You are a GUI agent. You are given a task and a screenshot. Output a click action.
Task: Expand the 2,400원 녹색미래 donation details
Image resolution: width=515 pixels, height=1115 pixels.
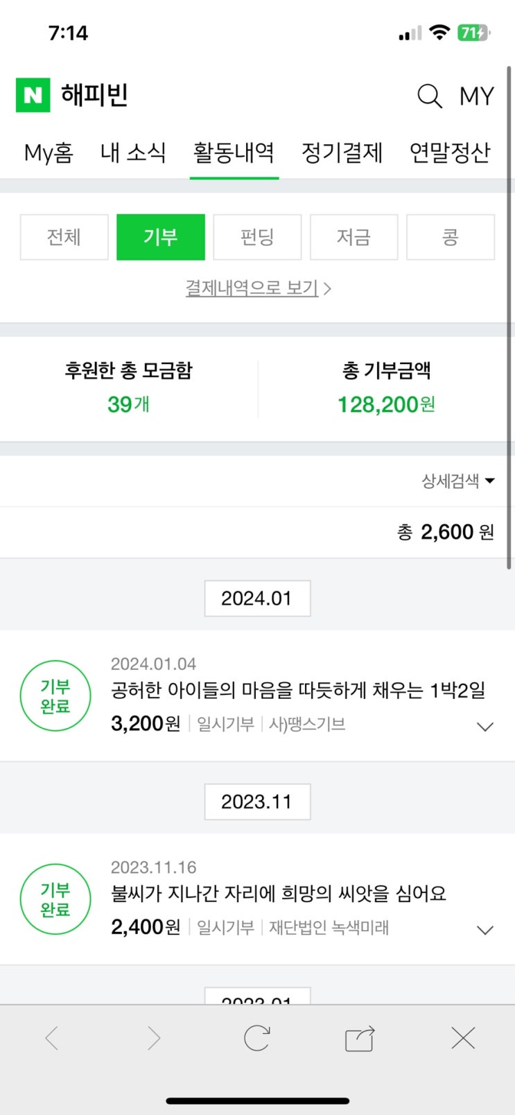[485, 930]
